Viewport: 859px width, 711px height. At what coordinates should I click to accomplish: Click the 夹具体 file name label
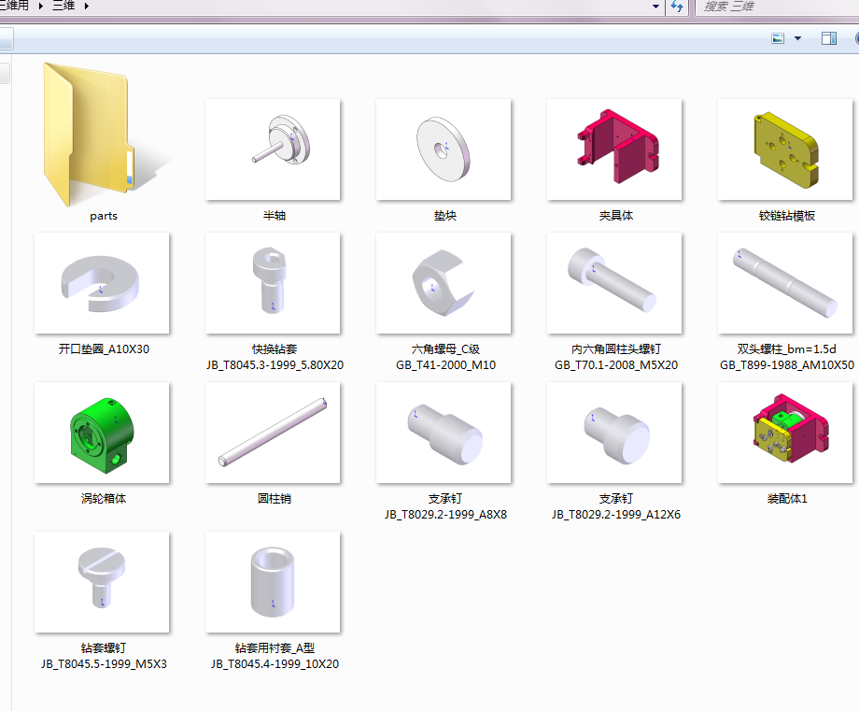pos(615,216)
